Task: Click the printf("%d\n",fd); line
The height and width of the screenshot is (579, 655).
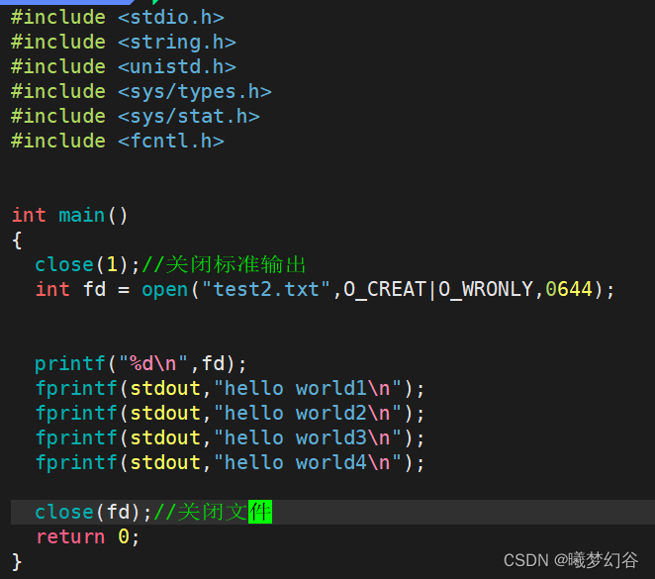Action: point(140,364)
